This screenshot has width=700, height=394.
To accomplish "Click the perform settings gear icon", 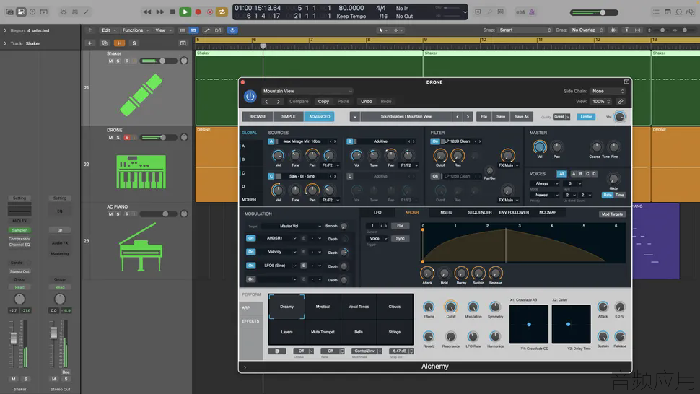I will (x=277, y=351).
